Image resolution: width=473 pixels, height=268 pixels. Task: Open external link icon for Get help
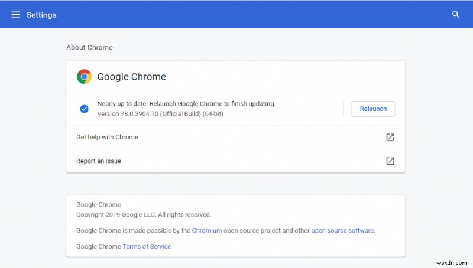click(x=390, y=137)
